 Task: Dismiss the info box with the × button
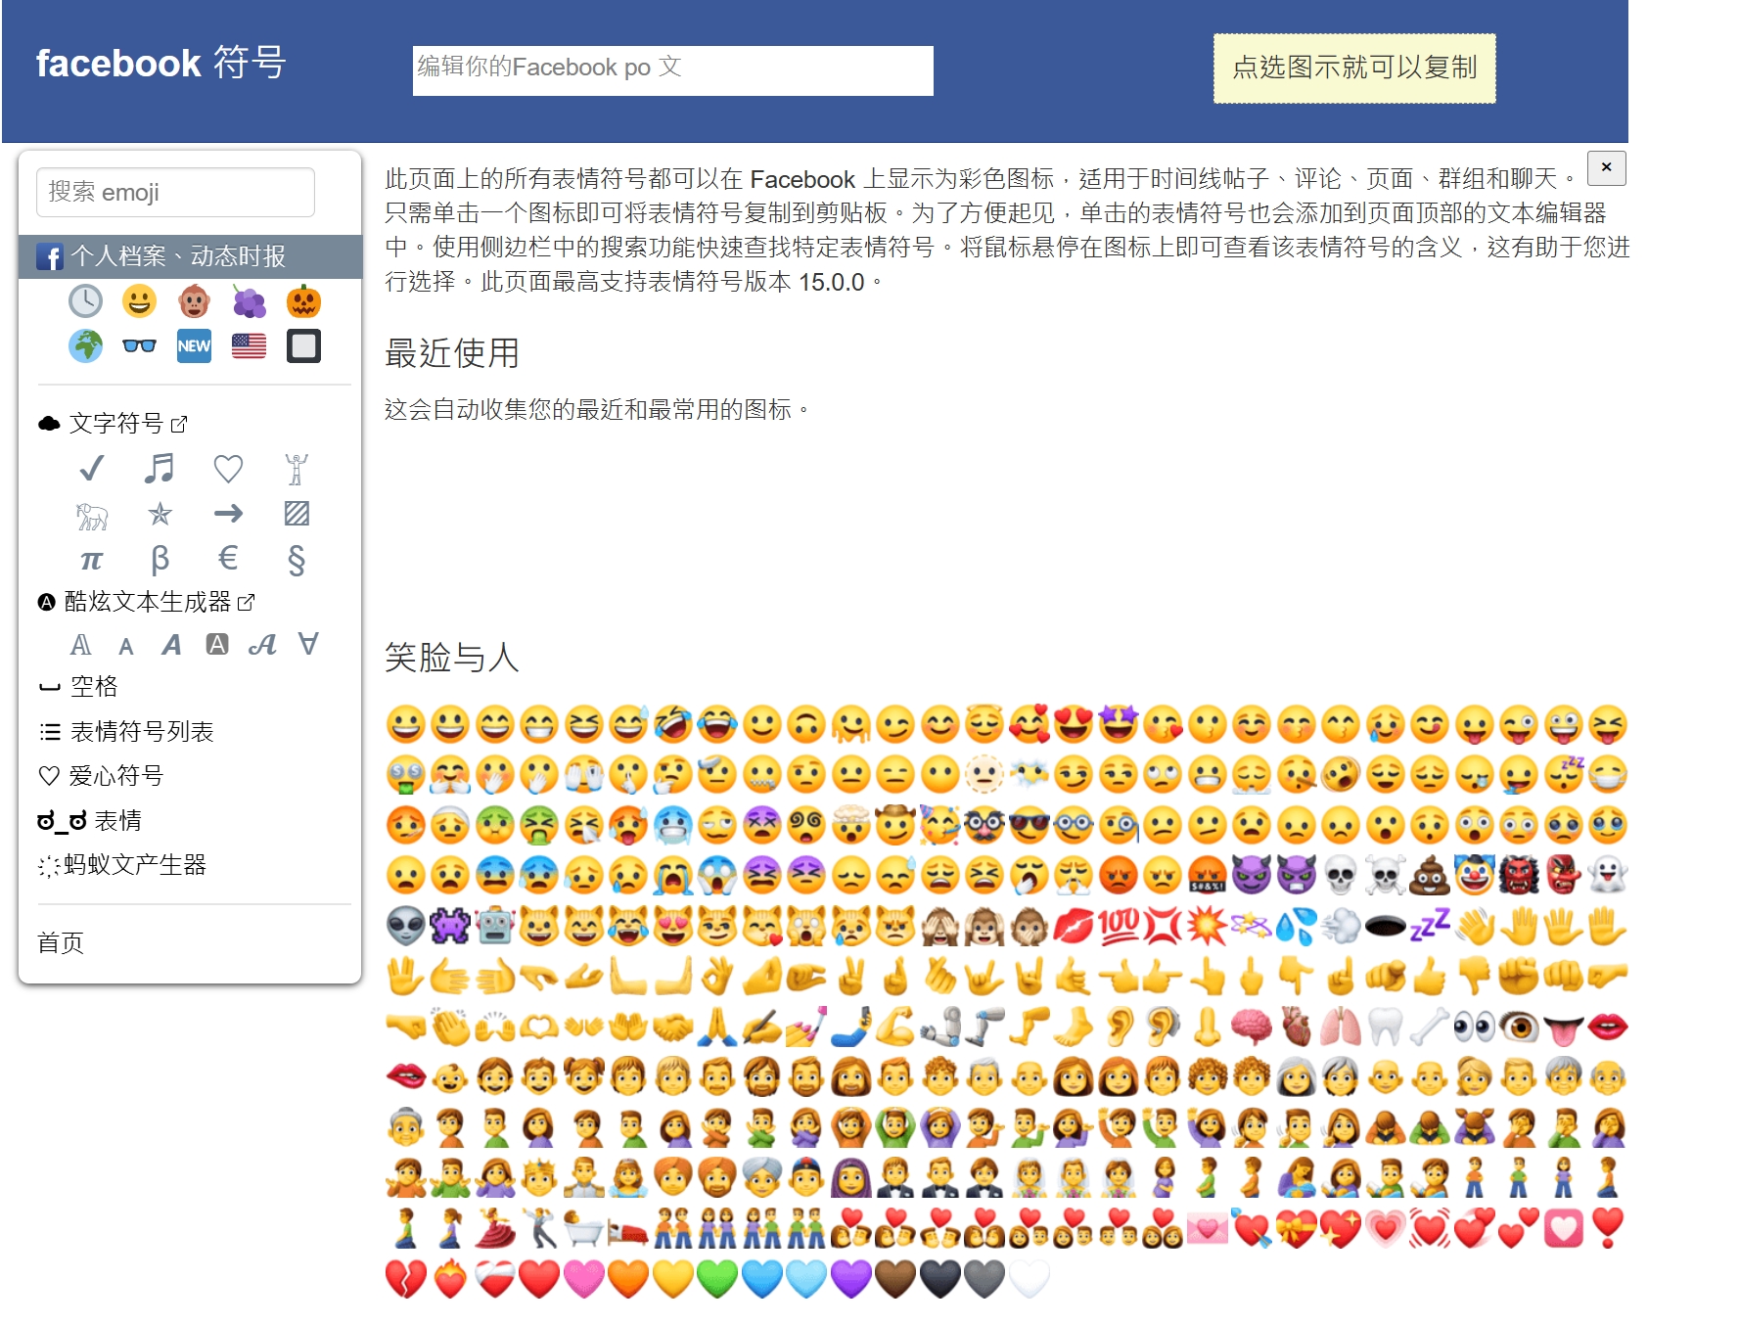1605,168
